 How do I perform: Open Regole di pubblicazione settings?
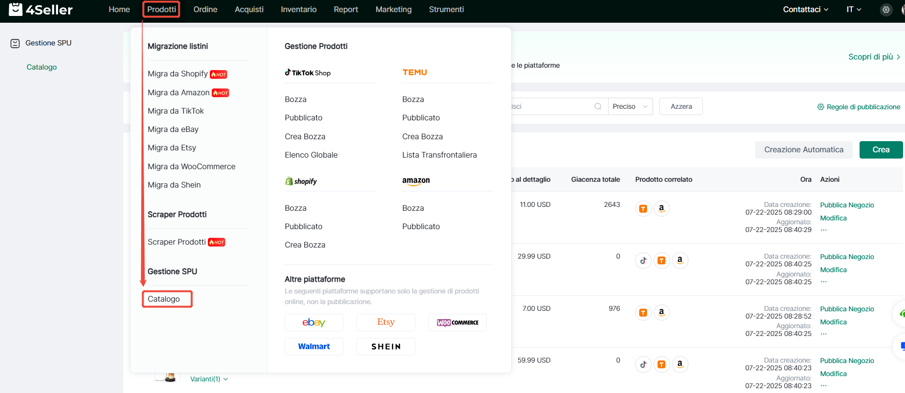tap(859, 107)
